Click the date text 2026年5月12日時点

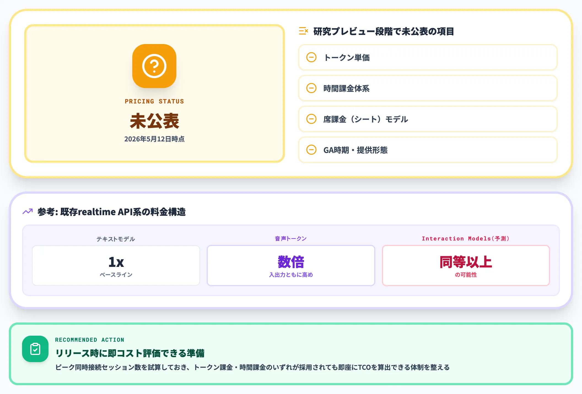coord(154,139)
